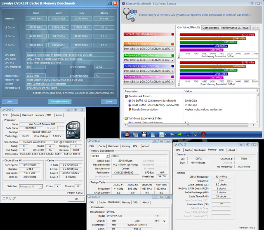This screenshot has width=264, height=230.
Task: Open the blue reference chipset combo box (1.33G)
Action: 148,71
